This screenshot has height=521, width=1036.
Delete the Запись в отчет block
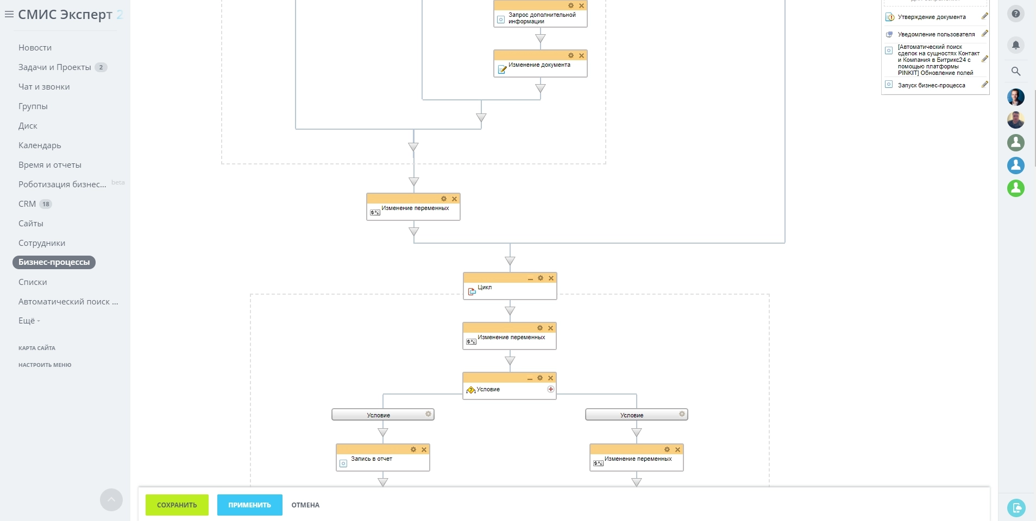point(424,449)
